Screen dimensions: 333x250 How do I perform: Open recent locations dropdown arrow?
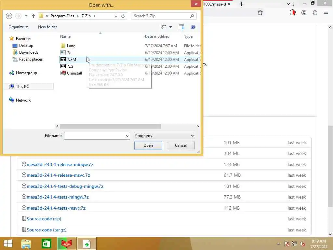[x=26, y=16]
